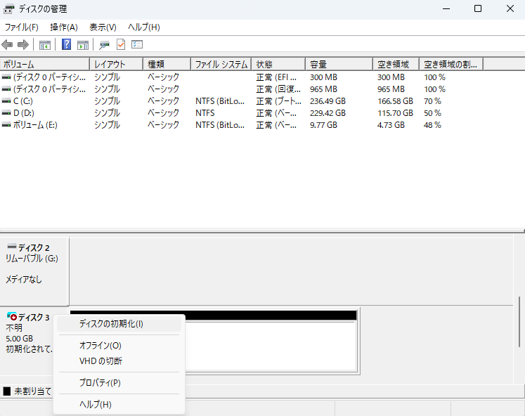
Task: Click drive icon of D (D:) row
Action: tap(6, 113)
